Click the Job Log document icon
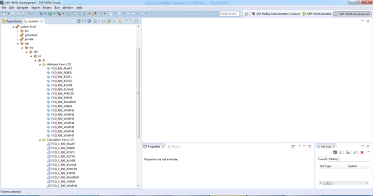Screen dimensions: 373x196 tap(340, 152)
